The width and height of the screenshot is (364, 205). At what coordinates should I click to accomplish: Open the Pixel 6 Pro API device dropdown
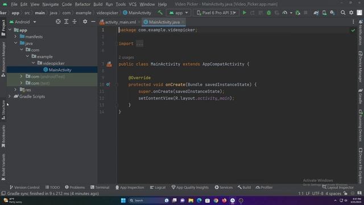[x=216, y=13]
